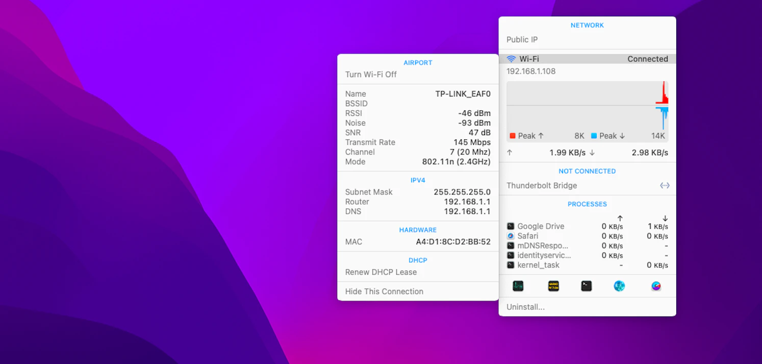Sort processes by the upload arrow column

[x=619, y=219]
